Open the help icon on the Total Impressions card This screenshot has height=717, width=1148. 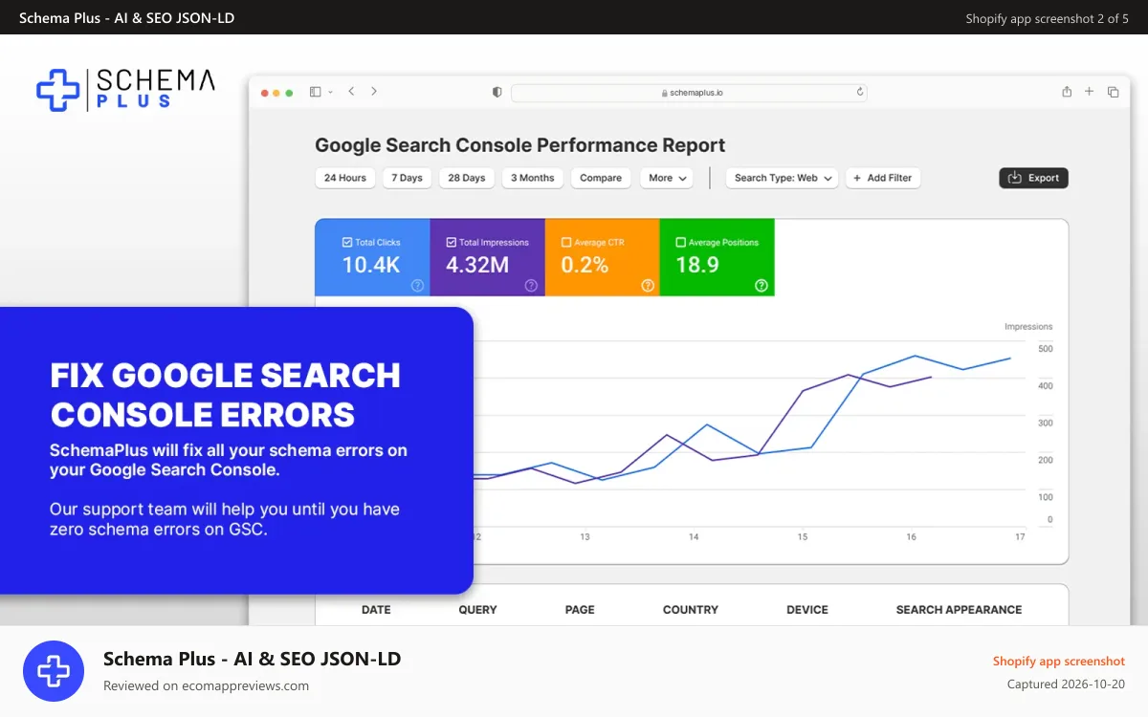point(531,285)
